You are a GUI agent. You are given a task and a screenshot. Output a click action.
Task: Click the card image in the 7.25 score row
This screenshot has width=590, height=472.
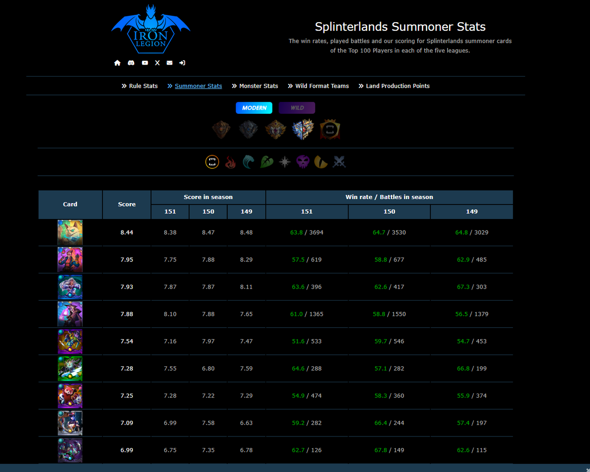pos(70,395)
